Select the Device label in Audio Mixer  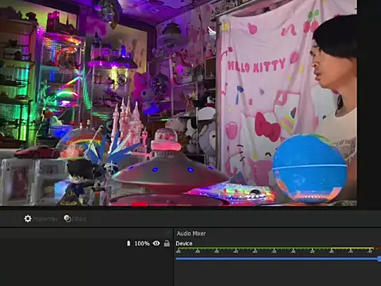tap(184, 243)
